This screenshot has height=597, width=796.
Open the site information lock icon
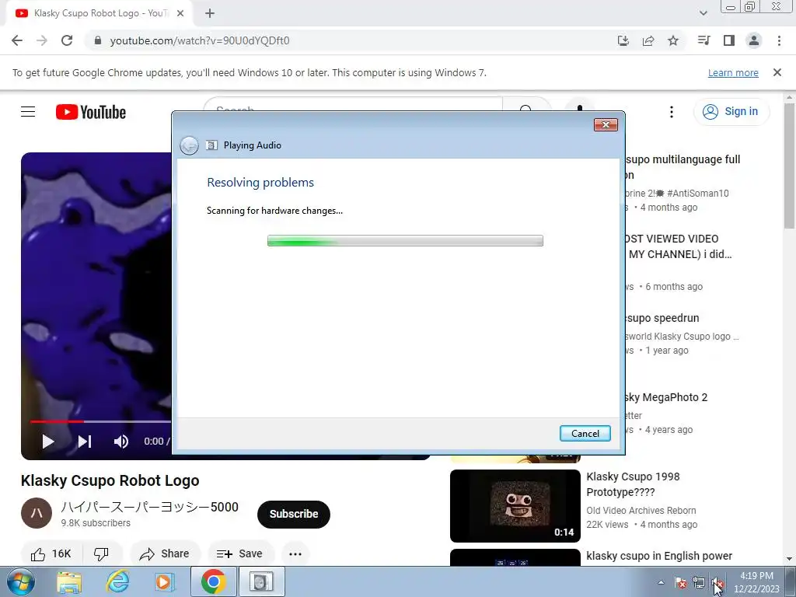[x=98, y=40]
